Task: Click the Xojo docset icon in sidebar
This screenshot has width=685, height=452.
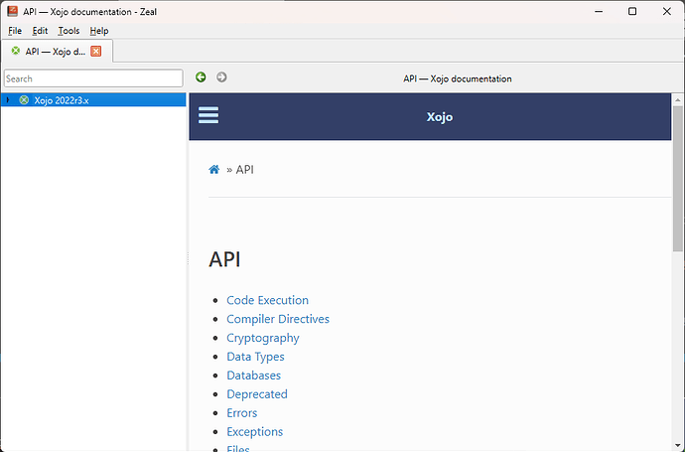Action: coord(24,100)
